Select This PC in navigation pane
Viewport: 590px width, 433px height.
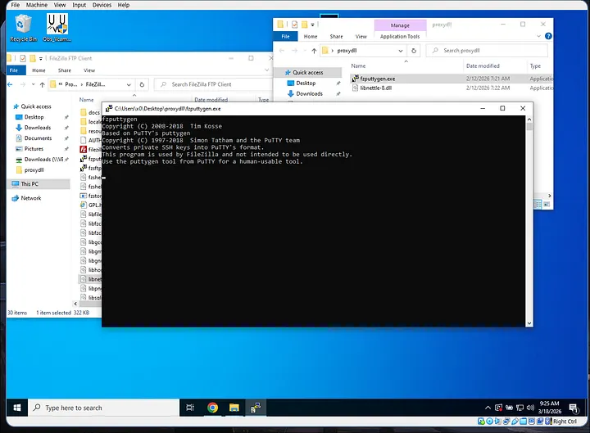point(29,184)
